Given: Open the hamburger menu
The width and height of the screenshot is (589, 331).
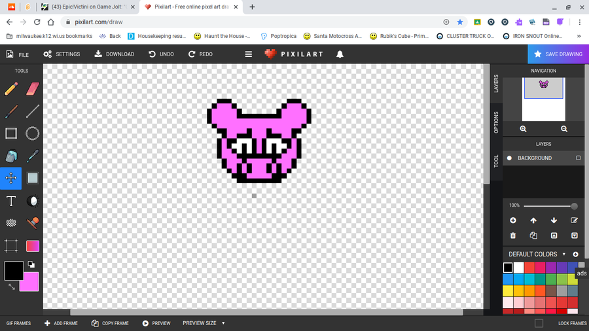Looking at the screenshot, I should 249,54.
